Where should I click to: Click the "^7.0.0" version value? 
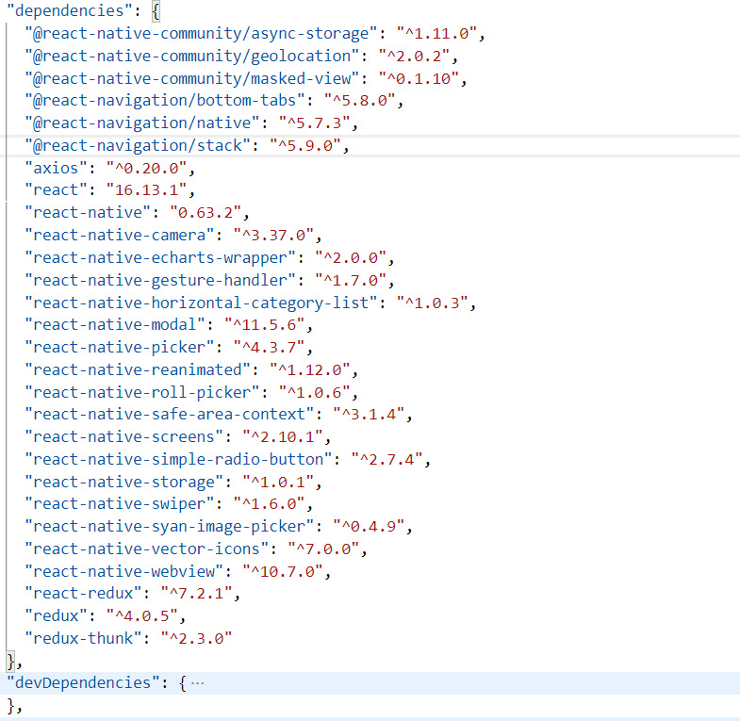[x=323, y=549]
